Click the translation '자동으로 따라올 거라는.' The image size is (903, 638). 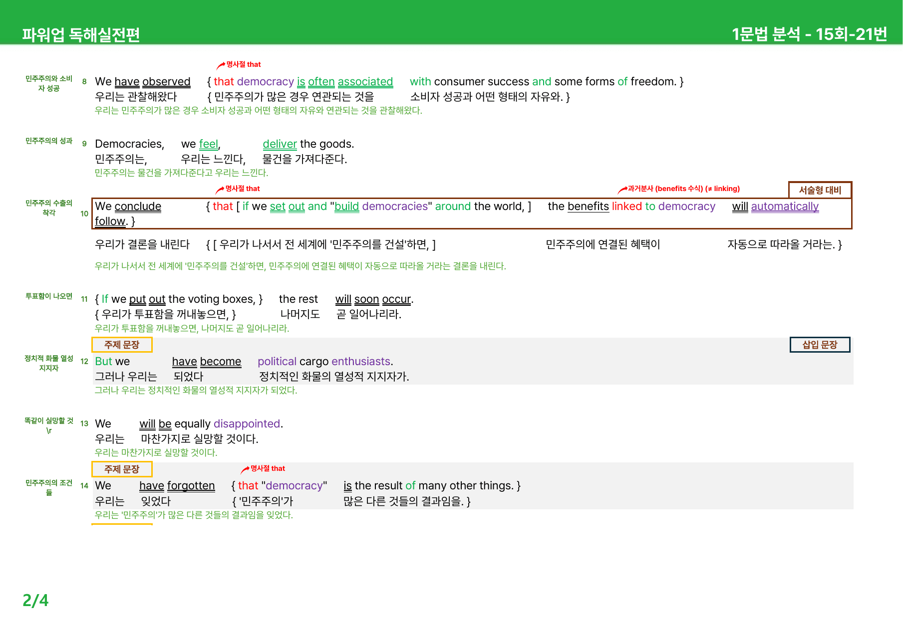(781, 244)
